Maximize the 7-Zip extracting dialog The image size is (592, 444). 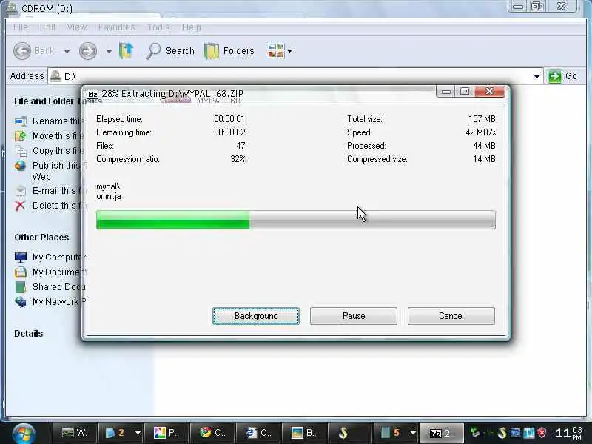(465, 91)
